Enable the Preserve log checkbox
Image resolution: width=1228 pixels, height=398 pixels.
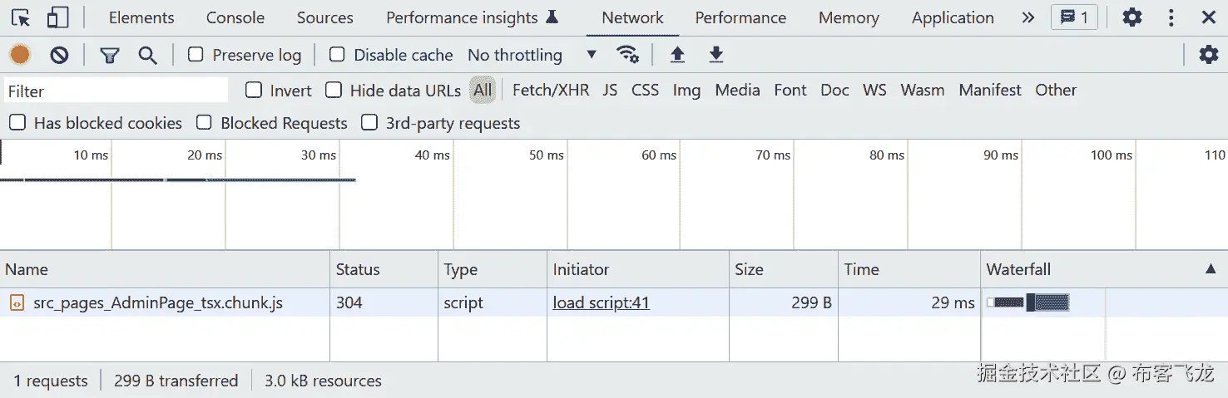[196, 55]
